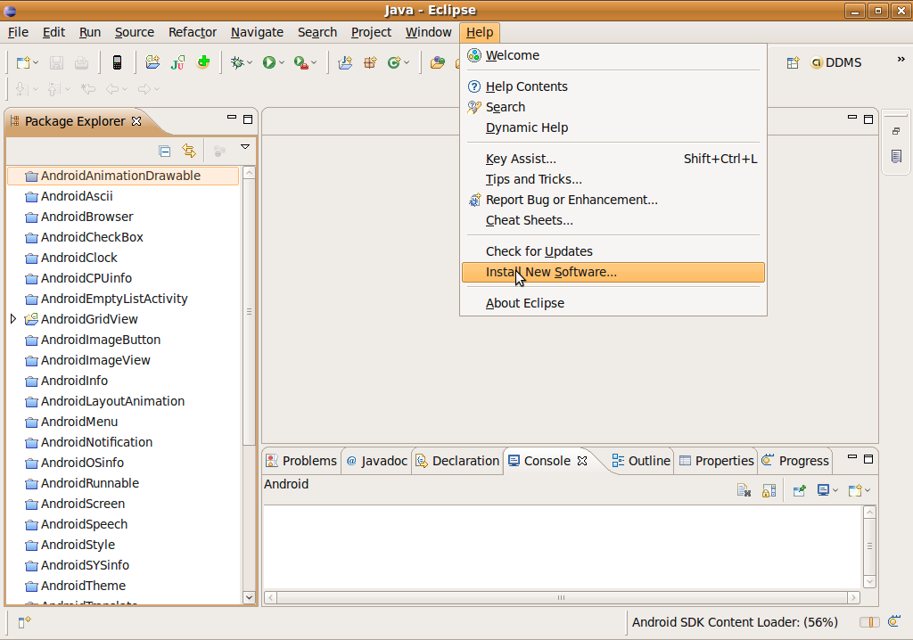The height and width of the screenshot is (640, 913).
Task: Click the Run External Tools icon
Action: coord(300,62)
